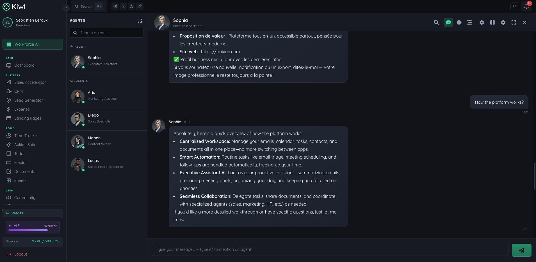Click the pencil edit shortcut in top toolbar
This screenshot has width=536, height=262.
(115, 6)
